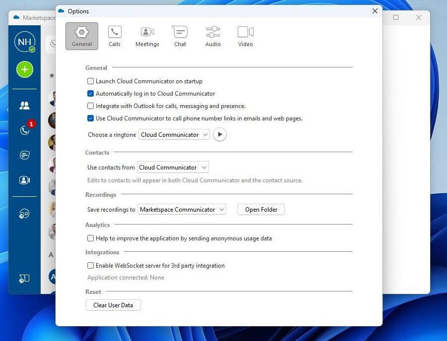The width and height of the screenshot is (447, 341).
Task: Open call history icon with badge
Action: 25,130
